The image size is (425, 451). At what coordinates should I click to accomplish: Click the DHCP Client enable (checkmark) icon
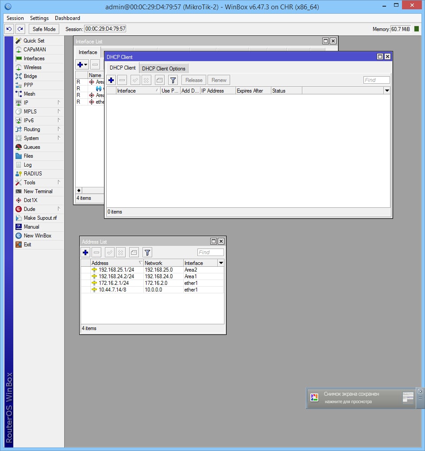(x=135, y=80)
